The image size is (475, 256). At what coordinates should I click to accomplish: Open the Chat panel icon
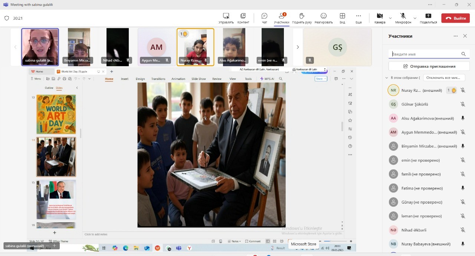(264, 16)
